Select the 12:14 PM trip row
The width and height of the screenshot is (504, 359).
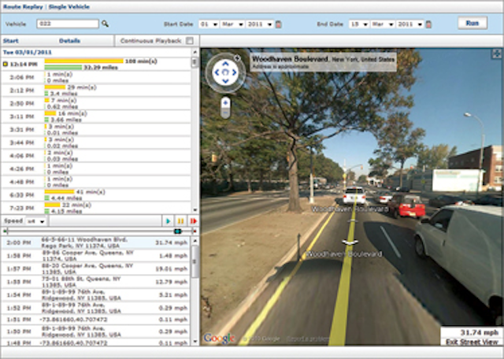point(96,65)
